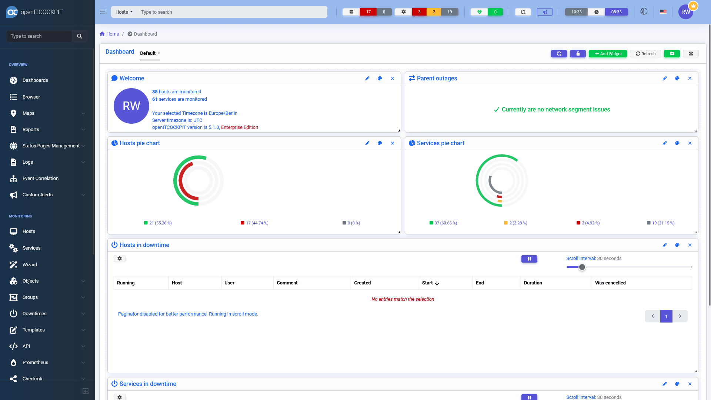
Task: Remove the Welcome widget
Action: [393, 79]
